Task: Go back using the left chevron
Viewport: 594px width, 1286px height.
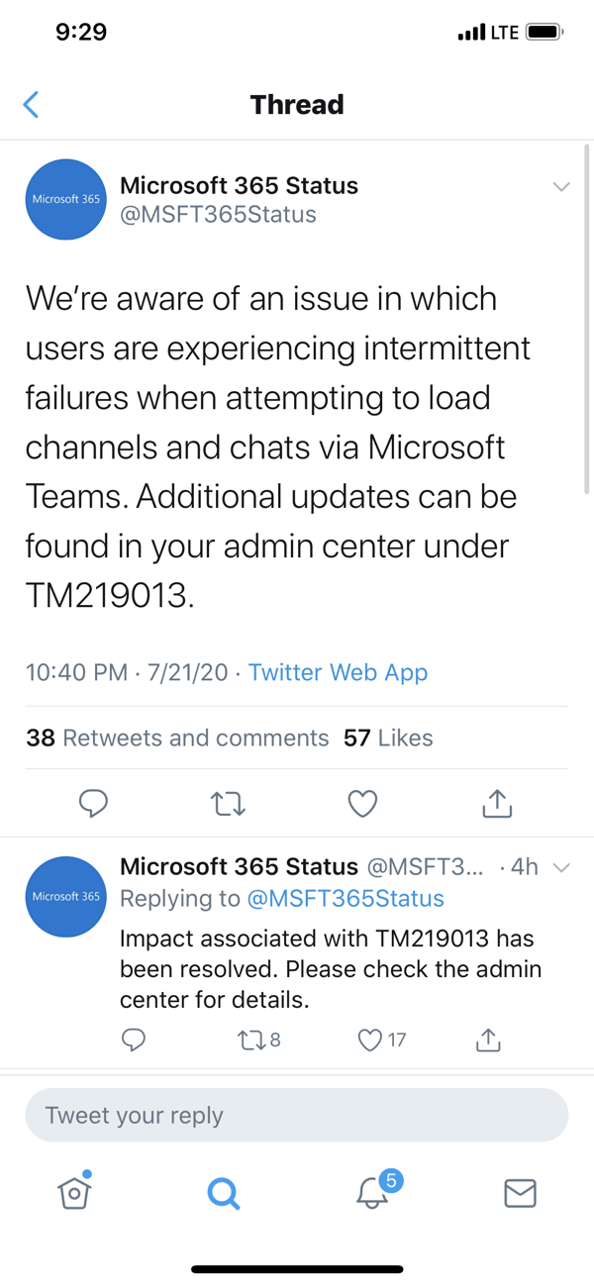Action: click(30, 104)
